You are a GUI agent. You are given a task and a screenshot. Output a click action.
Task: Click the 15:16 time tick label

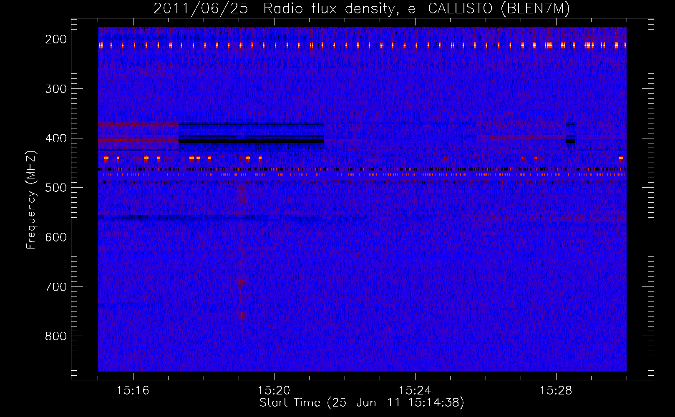(x=133, y=391)
